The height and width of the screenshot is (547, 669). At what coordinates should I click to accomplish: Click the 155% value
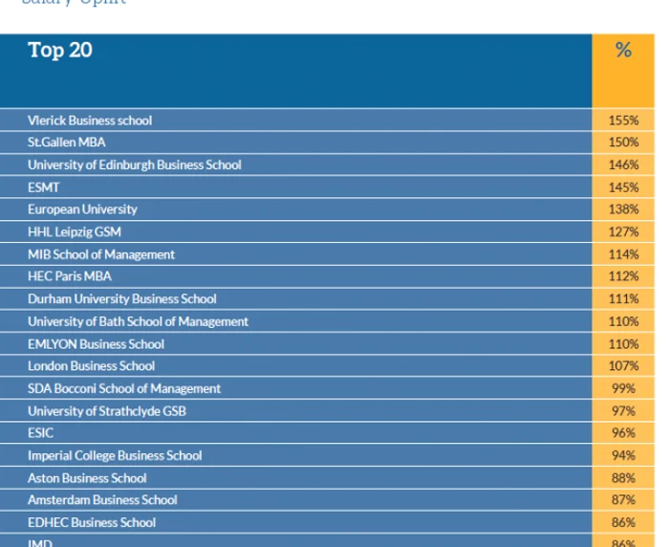[x=623, y=120]
